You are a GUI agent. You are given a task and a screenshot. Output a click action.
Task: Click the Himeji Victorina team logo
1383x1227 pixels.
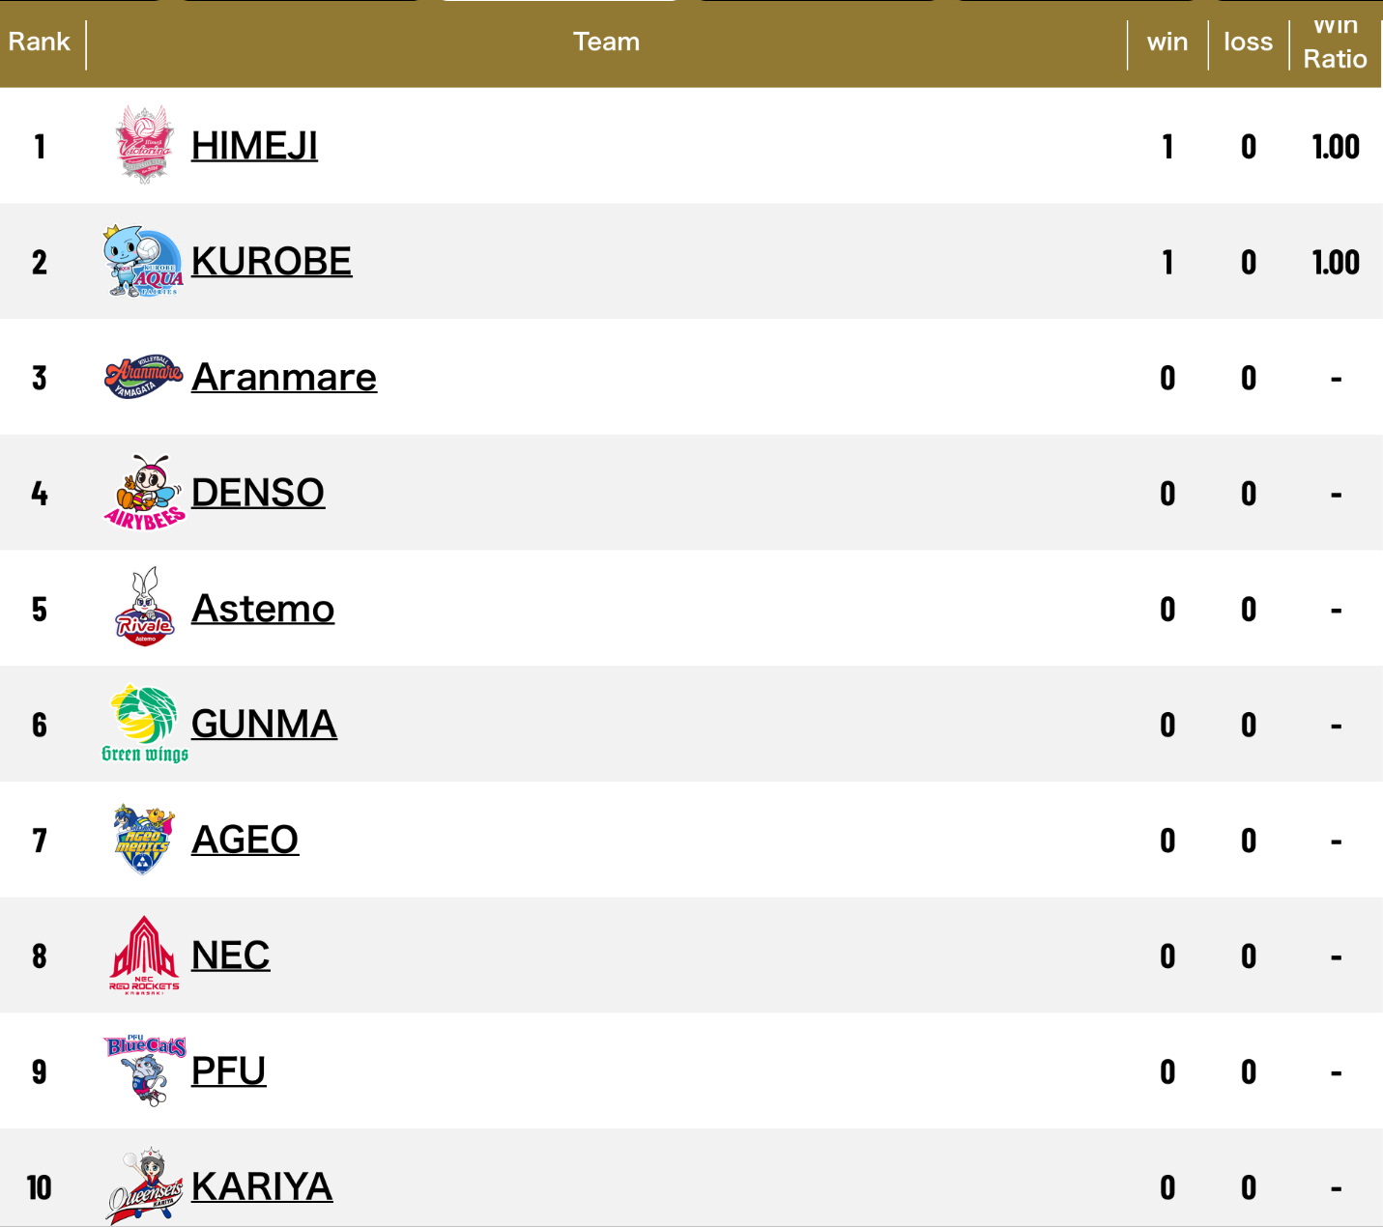(144, 146)
